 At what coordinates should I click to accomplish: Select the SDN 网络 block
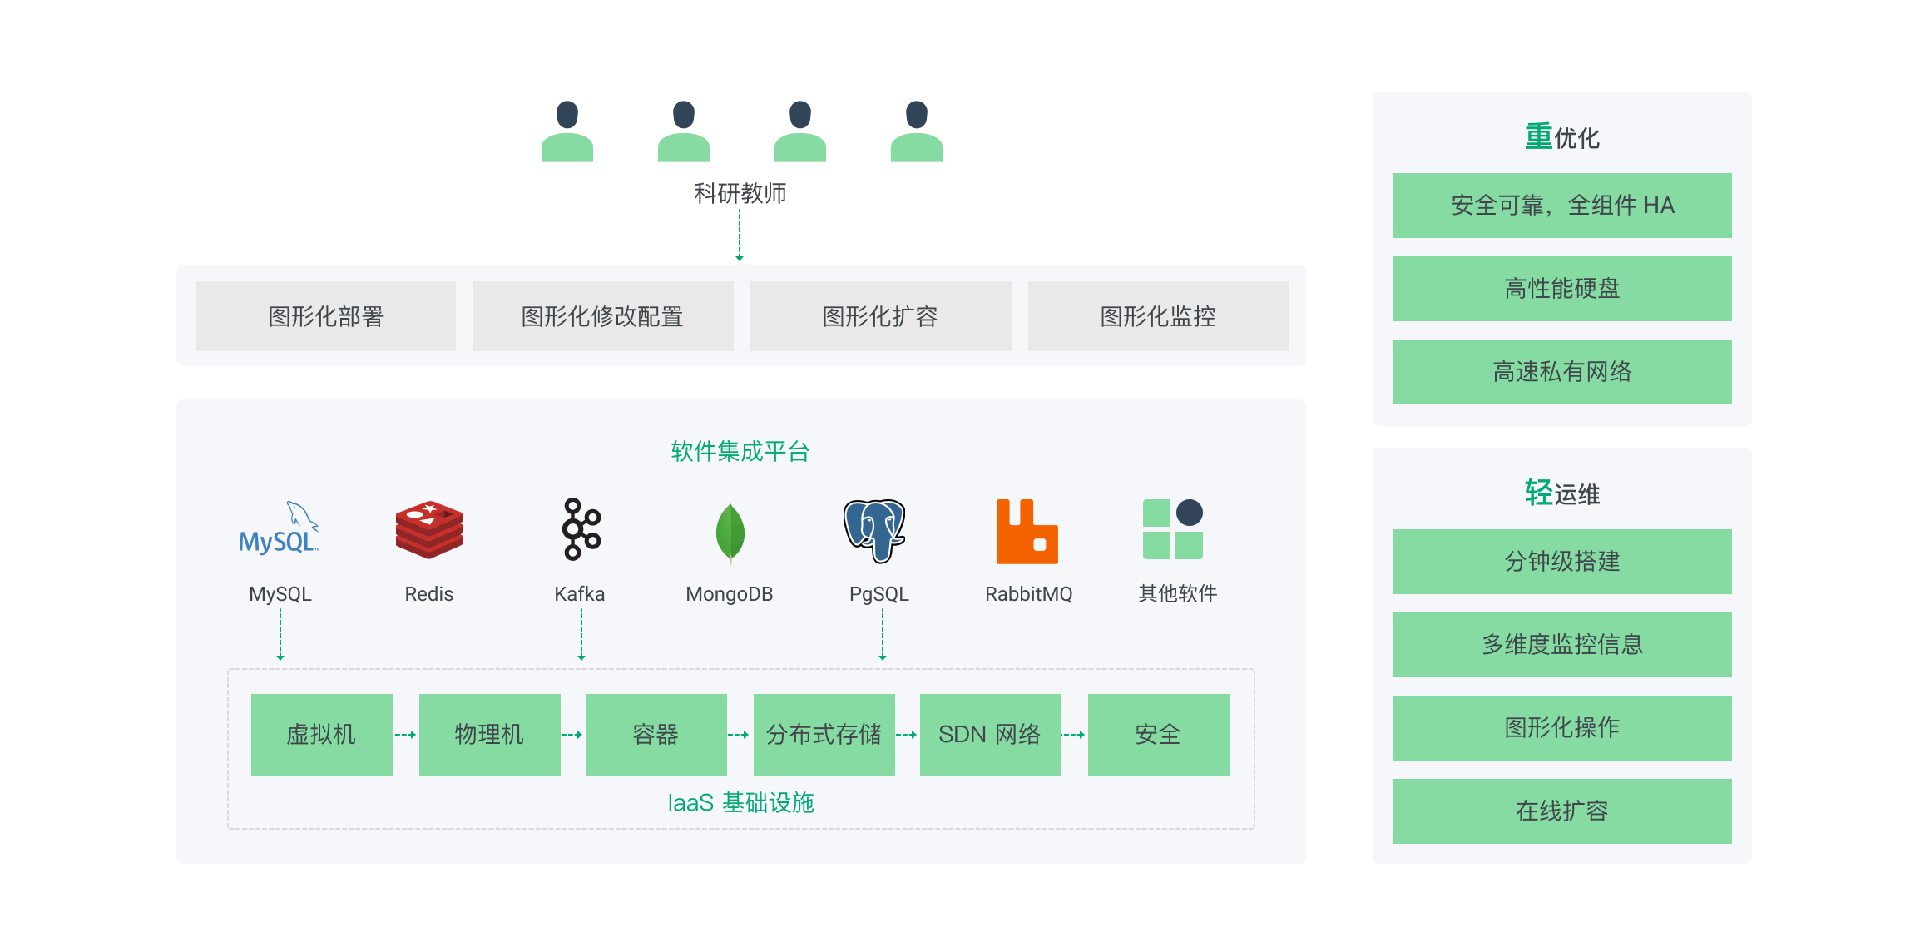[991, 735]
